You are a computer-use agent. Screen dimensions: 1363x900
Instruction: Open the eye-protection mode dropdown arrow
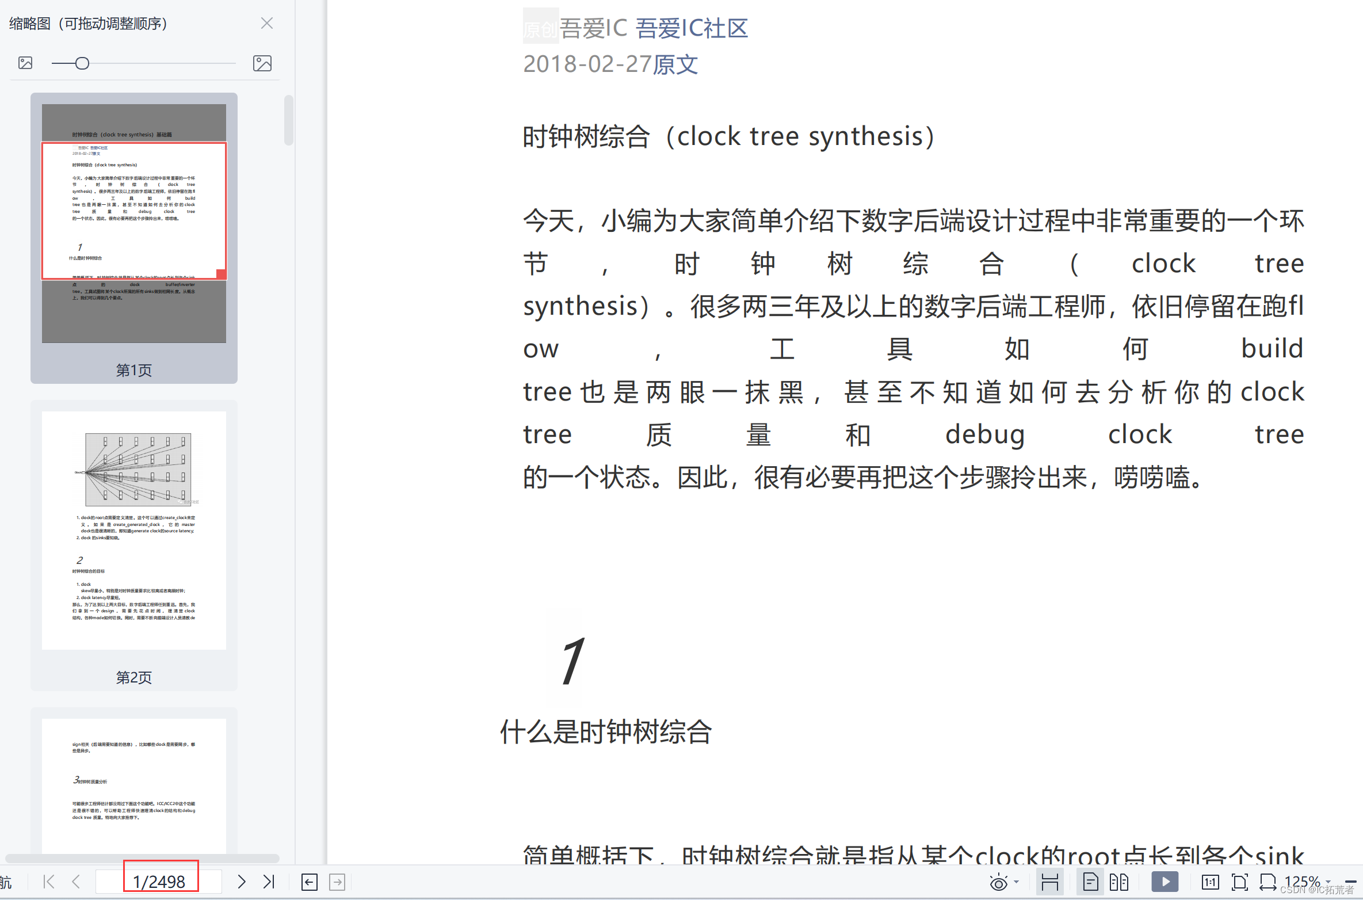click(x=1017, y=882)
